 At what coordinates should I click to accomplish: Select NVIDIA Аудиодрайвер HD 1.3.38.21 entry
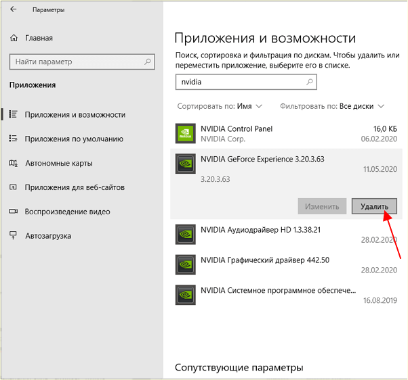click(286, 235)
